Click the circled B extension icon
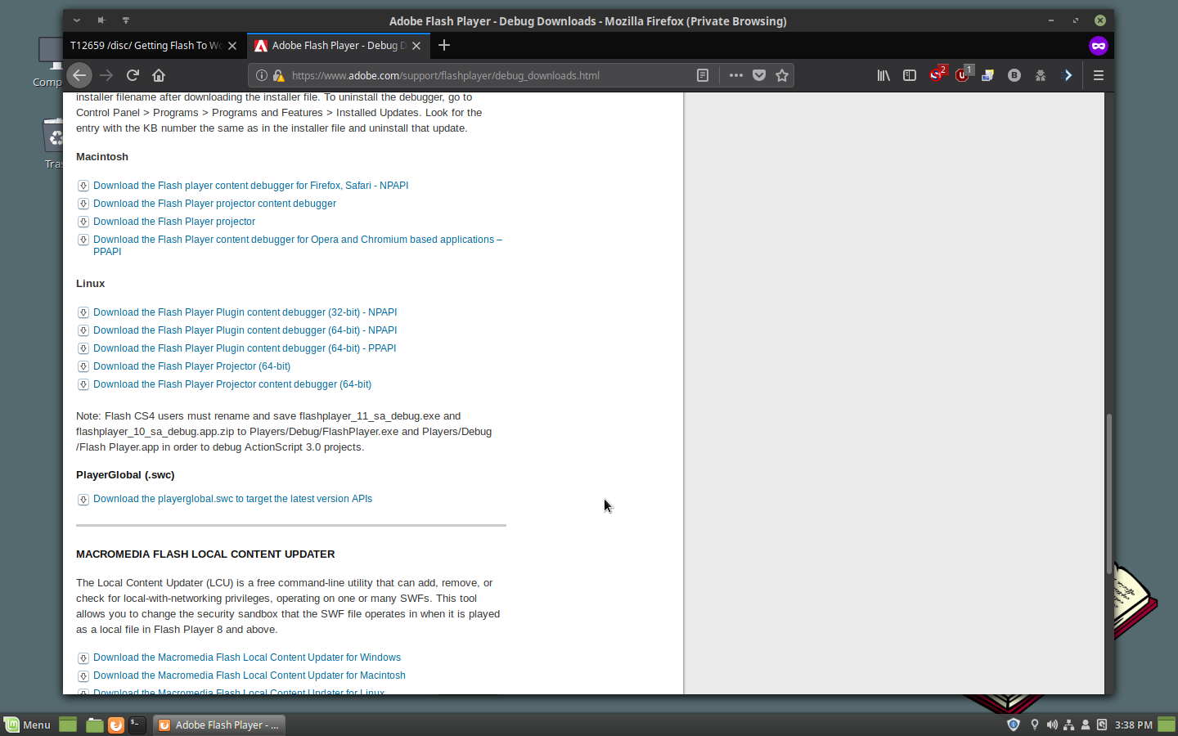1178x736 pixels. click(1014, 75)
